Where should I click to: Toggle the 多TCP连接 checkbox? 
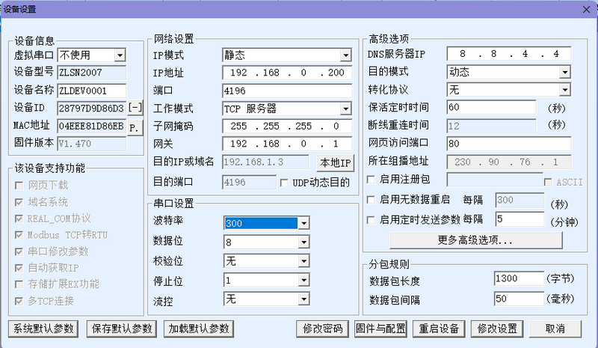(x=19, y=301)
